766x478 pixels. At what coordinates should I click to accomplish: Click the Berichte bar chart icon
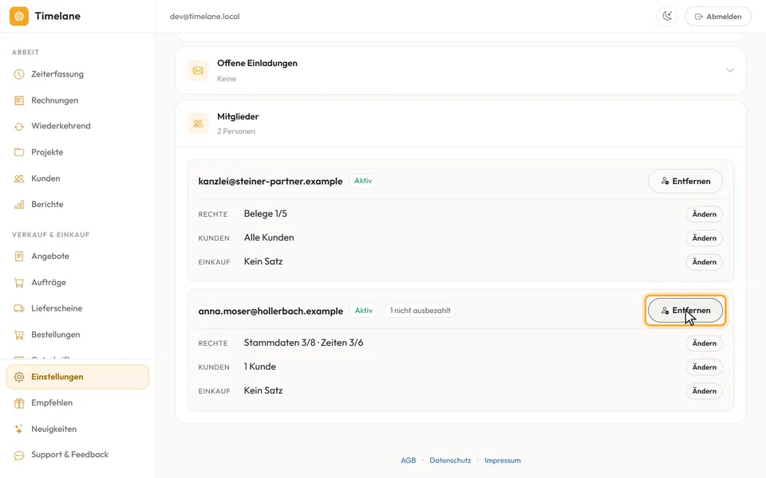19,205
